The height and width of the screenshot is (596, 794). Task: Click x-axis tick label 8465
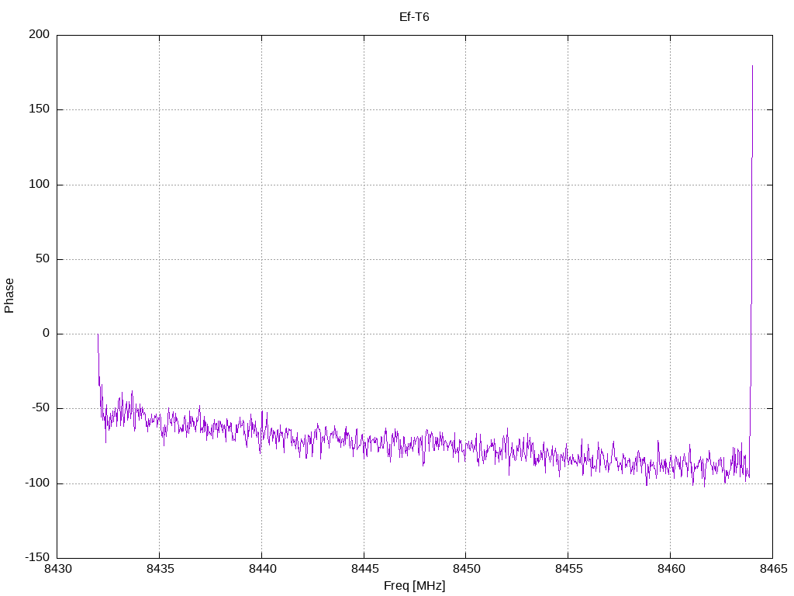click(773, 569)
